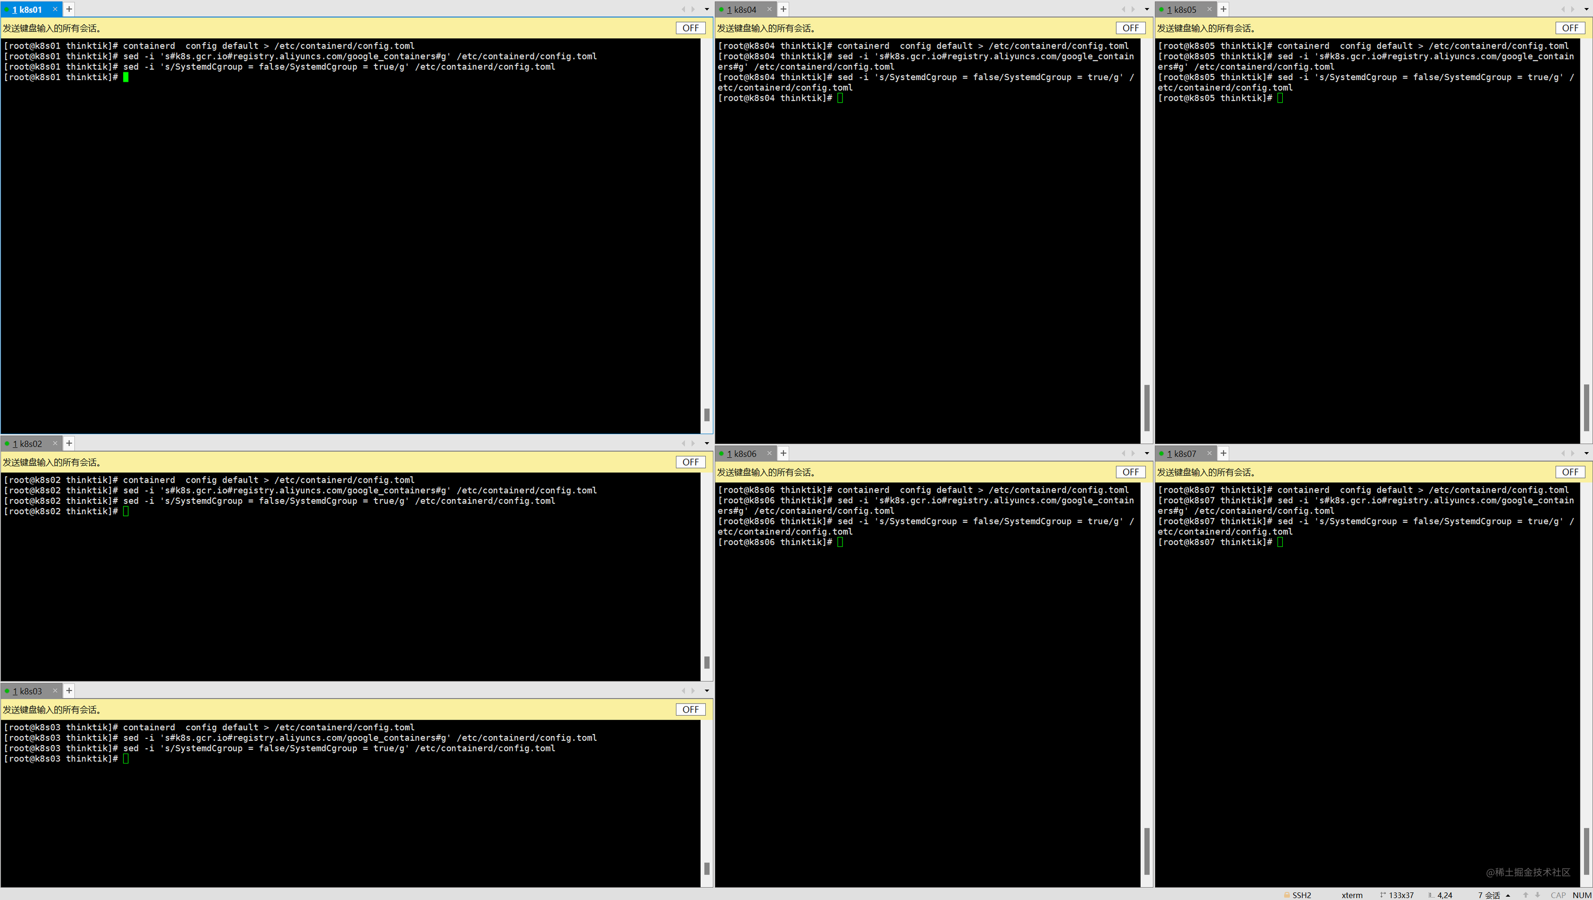
Task: Open the tab list dropdown next to k8s04
Action: pyautogui.click(x=1146, y=9)
